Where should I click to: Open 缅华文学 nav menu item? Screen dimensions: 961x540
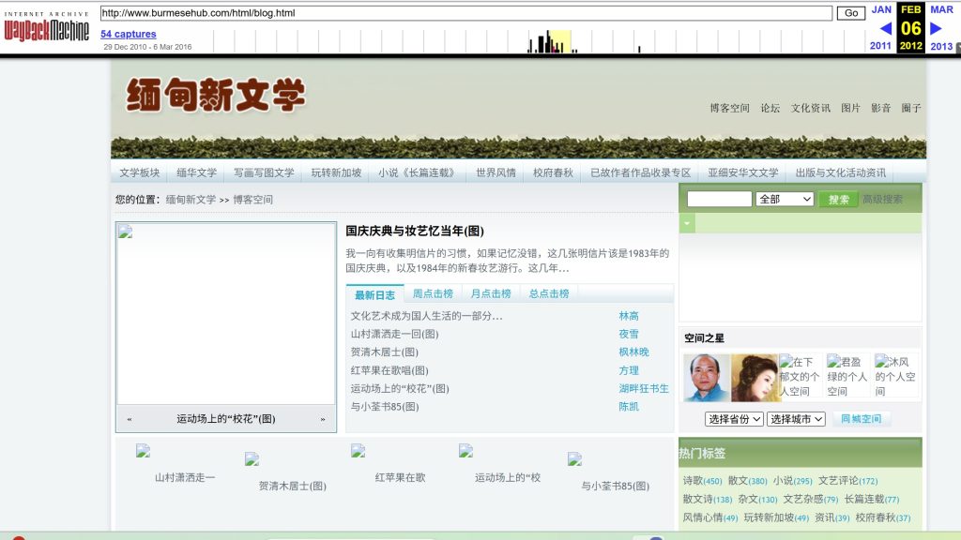pos(197,172)
